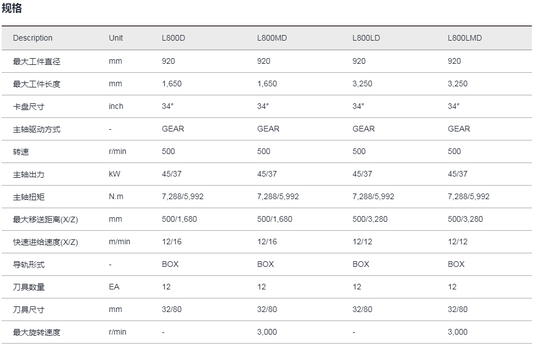This screenshot has height=347, width=533.
Task: Click the 最大工件长度 row label
Action: coord(37,84)
